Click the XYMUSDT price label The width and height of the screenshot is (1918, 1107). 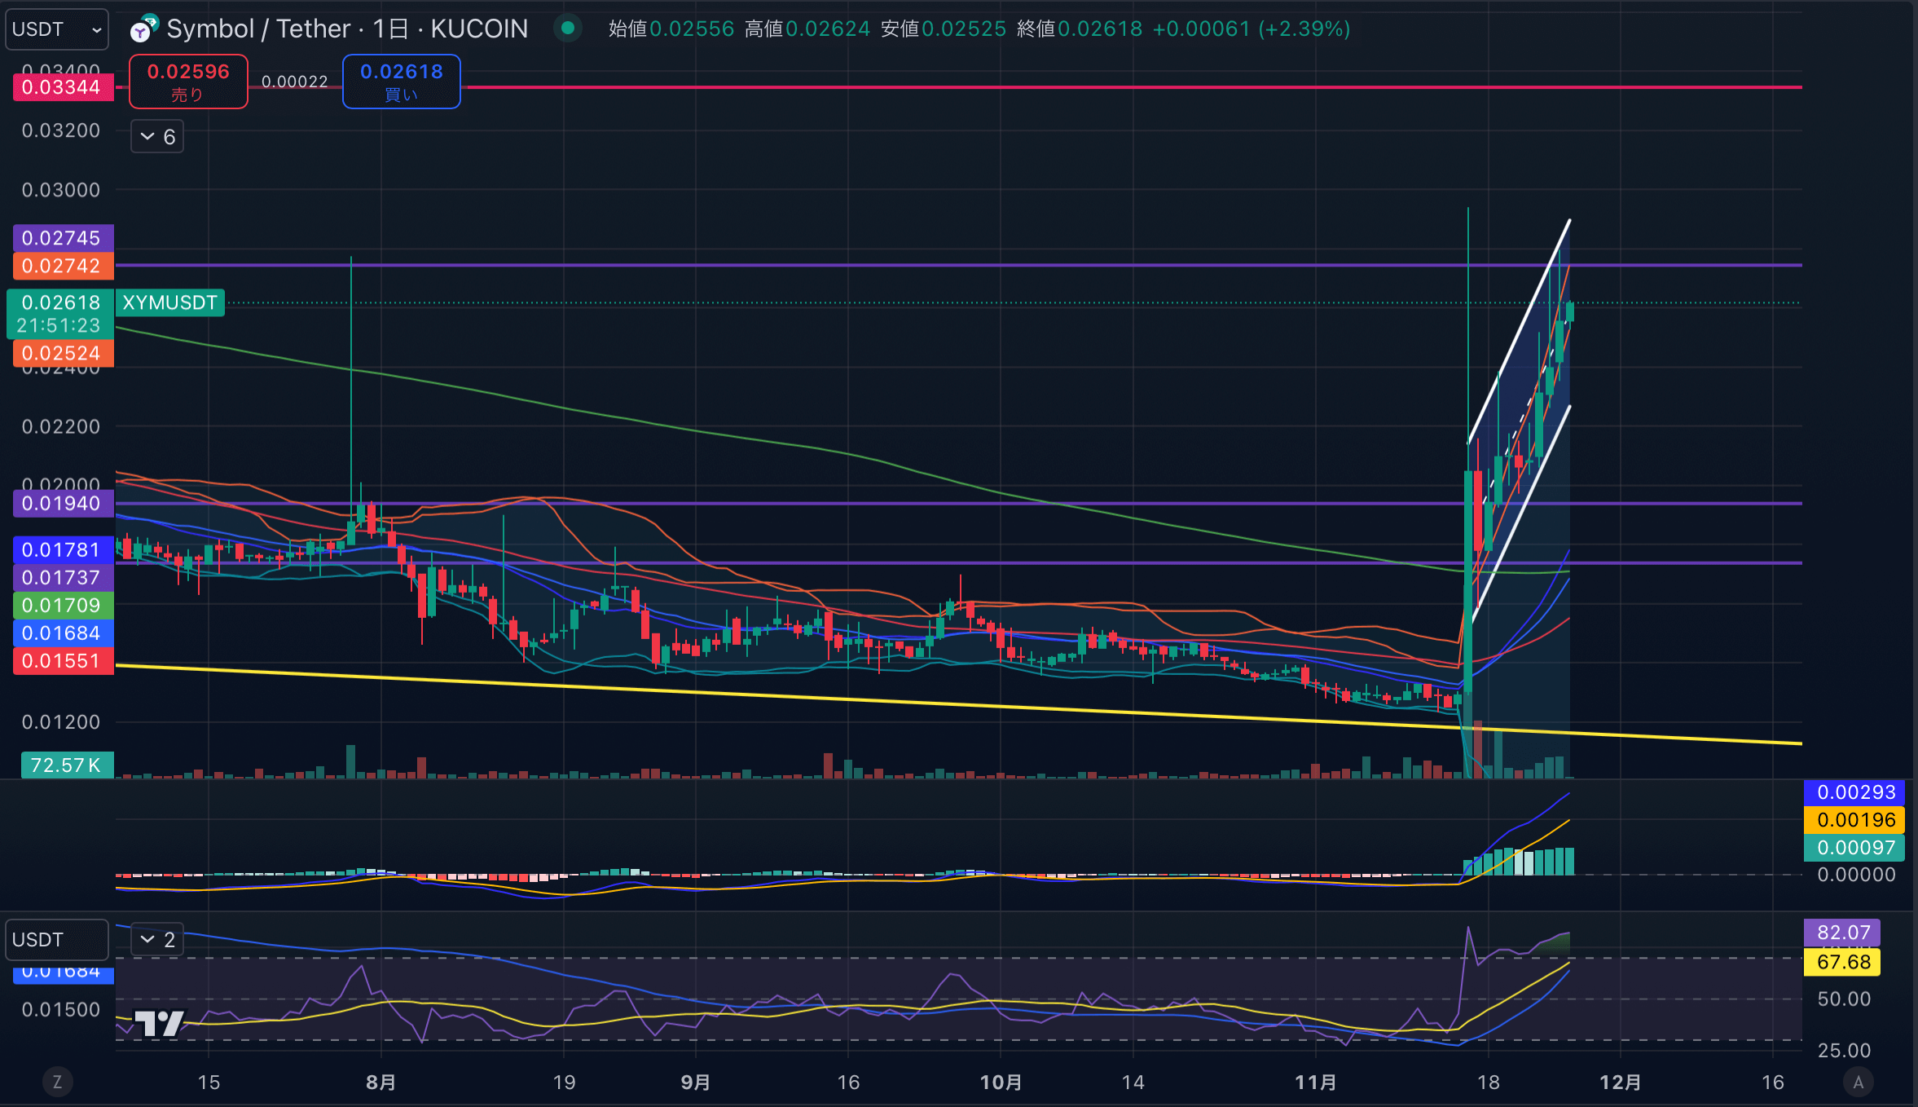coord(169,303)
